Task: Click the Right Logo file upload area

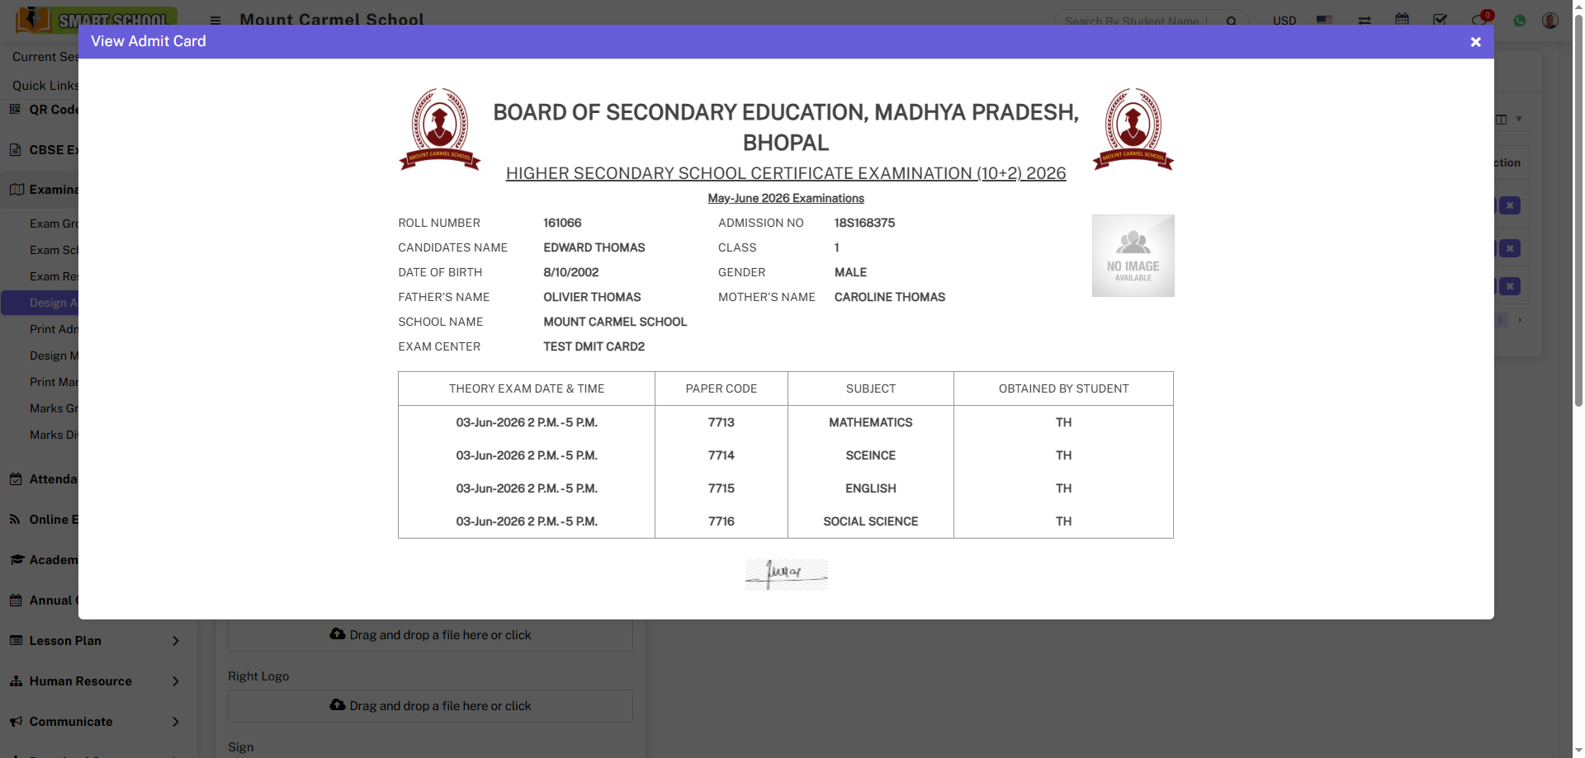Action: [x=429, y=706]
